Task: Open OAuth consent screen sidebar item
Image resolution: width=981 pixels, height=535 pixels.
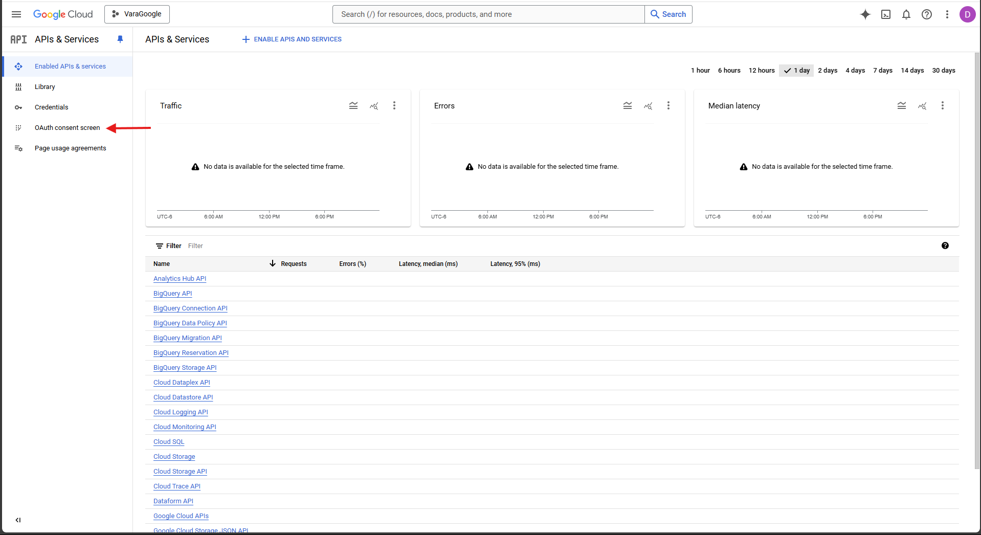Action: point(68,128)
